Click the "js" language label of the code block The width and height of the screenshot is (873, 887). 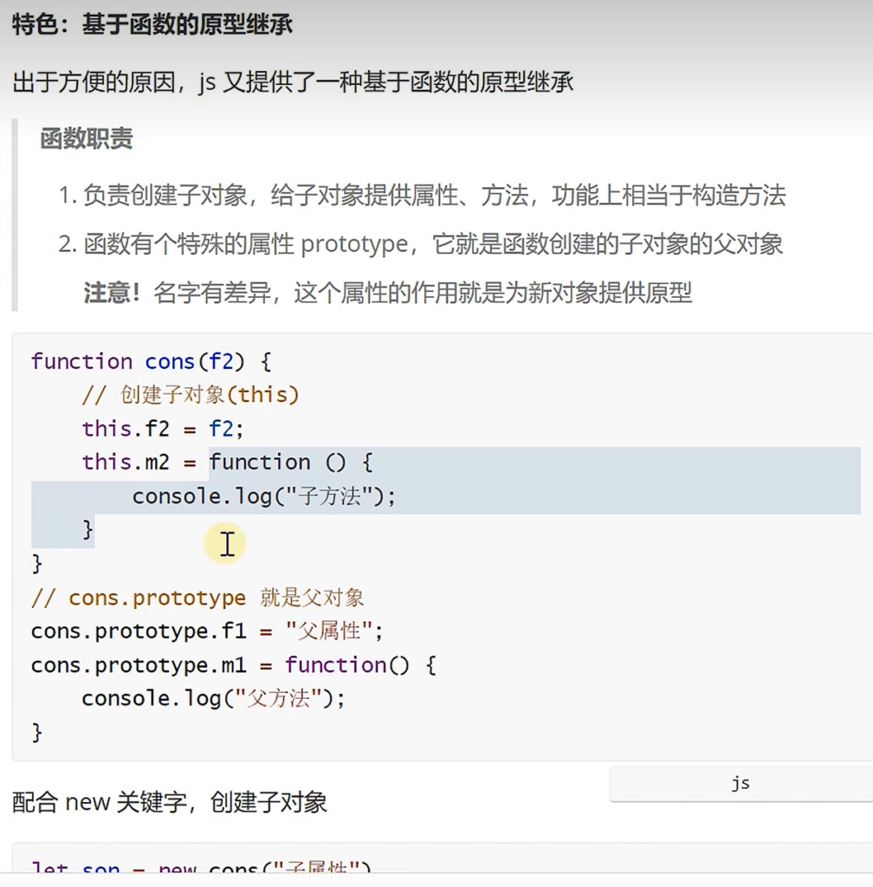pyautogui.click(x=740, y=783)
